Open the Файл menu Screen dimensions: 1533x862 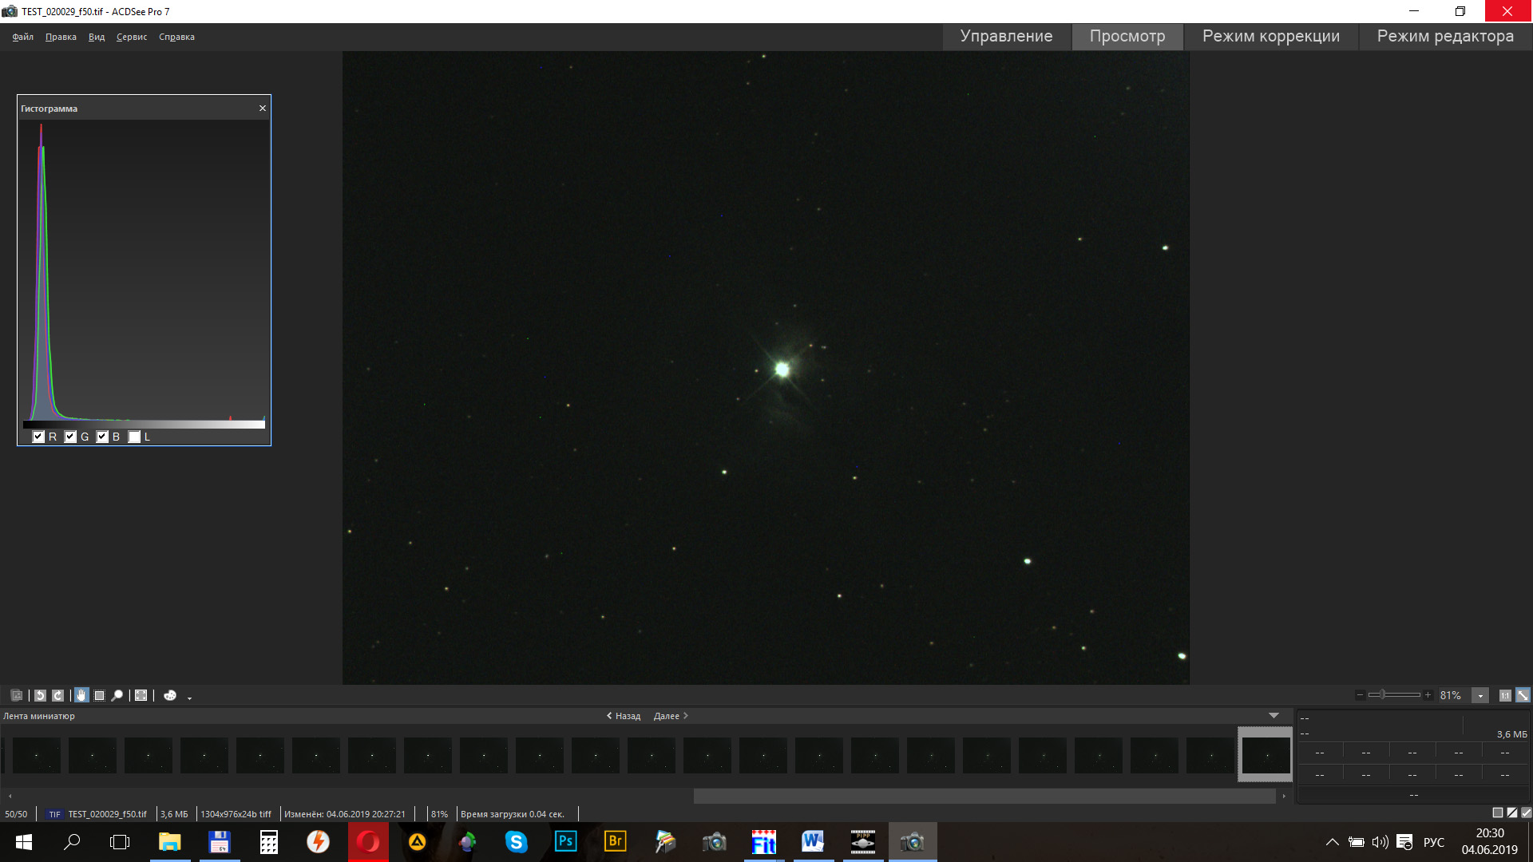click(x=22, y=37)
